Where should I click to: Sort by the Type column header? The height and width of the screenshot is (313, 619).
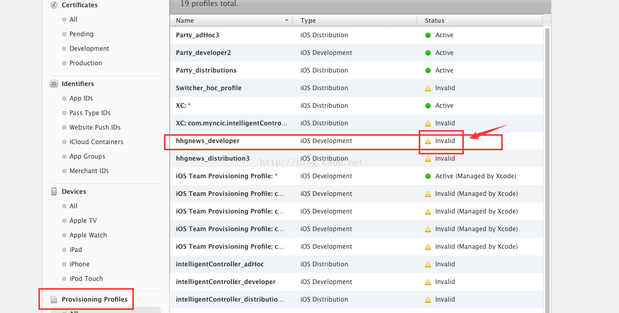[355, 21]
